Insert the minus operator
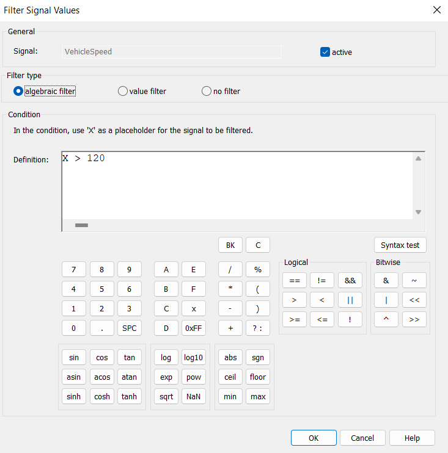 click(230, 308)
